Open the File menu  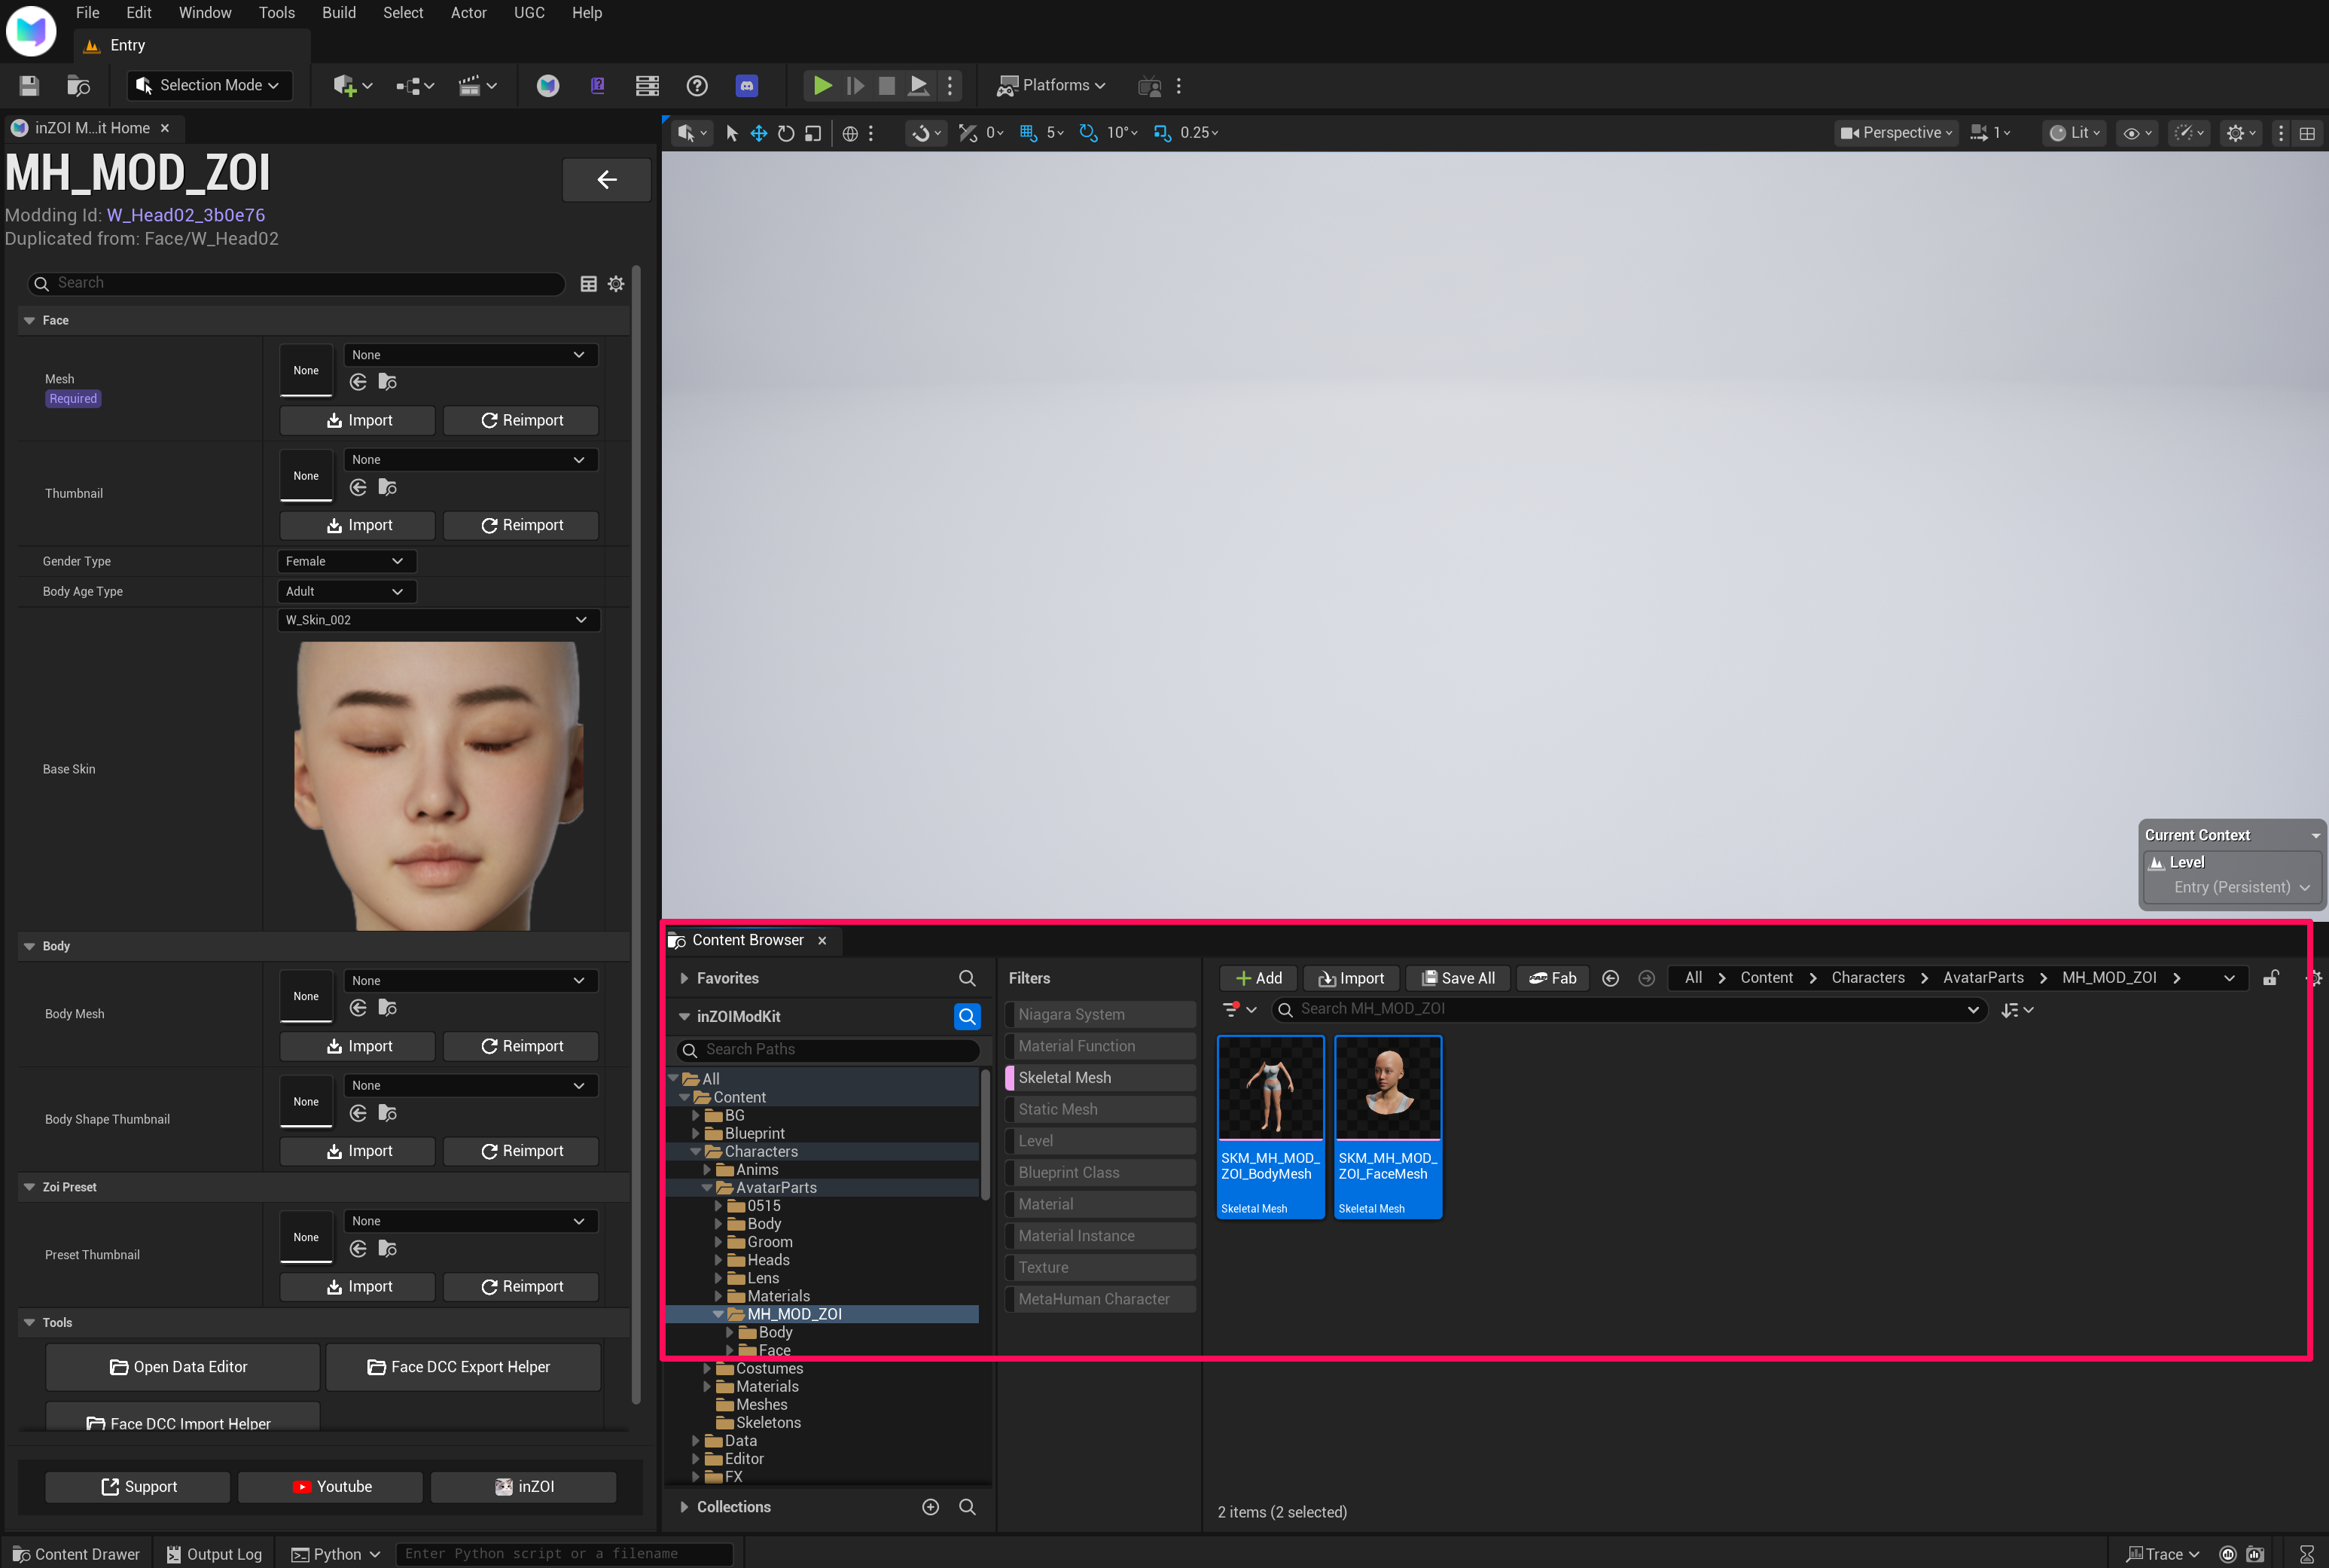click(x=88, y=13)
